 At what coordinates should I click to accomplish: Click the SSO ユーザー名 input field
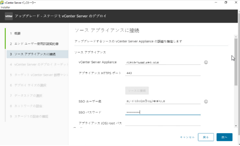[x=163, y=102]
